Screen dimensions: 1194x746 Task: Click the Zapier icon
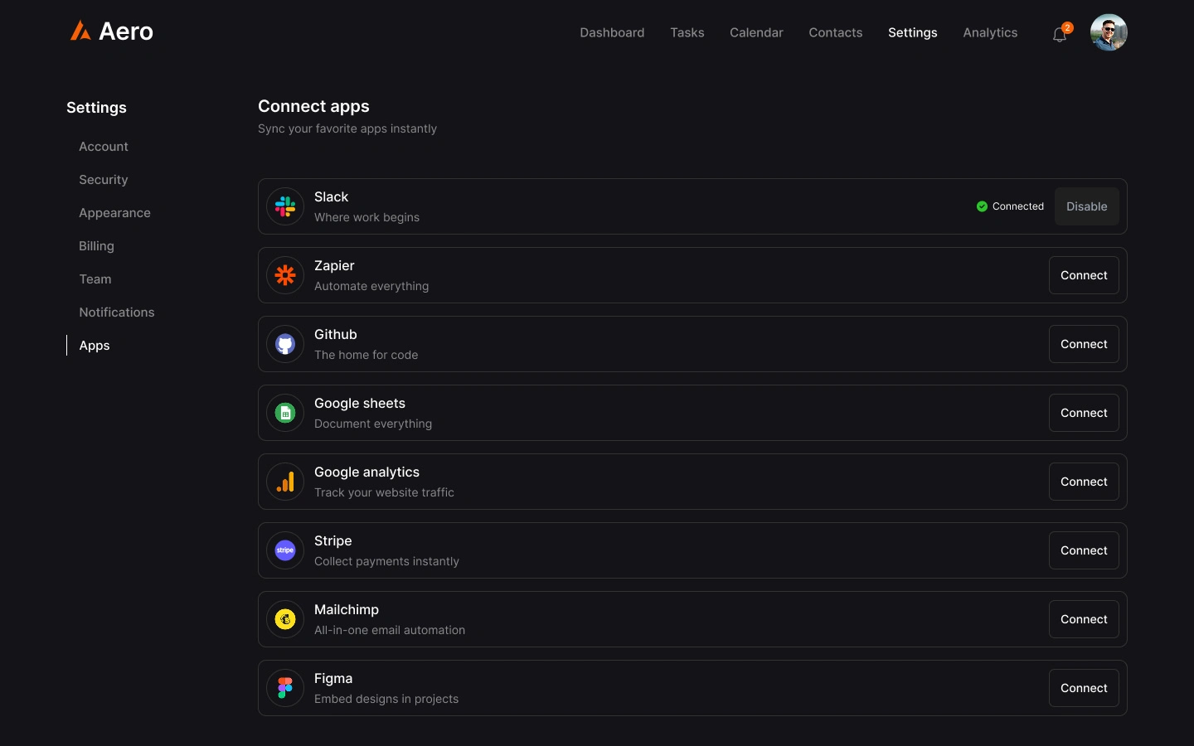285,275
